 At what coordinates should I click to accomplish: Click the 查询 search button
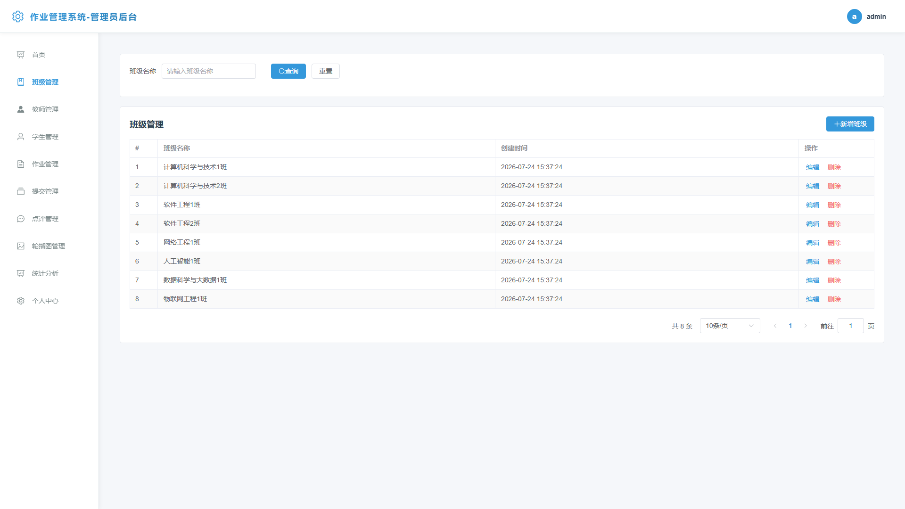[288, 71]
